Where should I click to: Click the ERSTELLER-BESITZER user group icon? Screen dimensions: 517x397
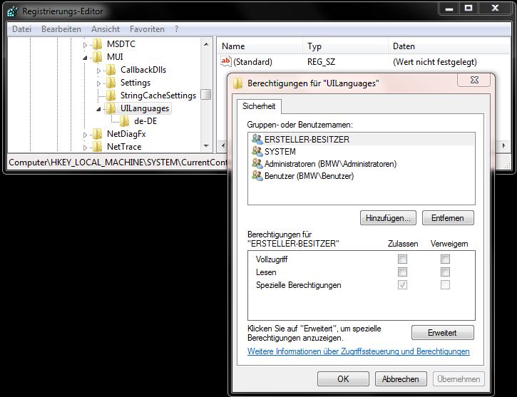[257, 139]
